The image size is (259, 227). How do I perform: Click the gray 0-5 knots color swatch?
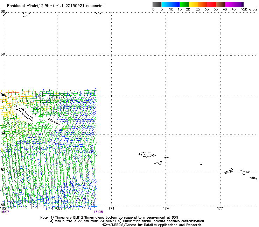(x=157, y=4)
